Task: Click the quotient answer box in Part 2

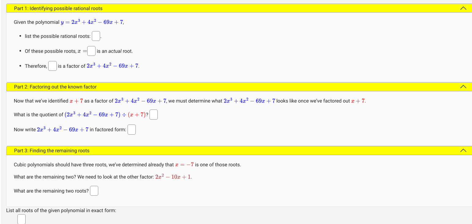Action: 153,114
